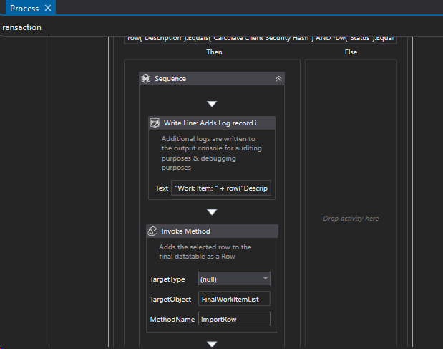Click the Else drop activity area
The height and width of the screenshot is (349, 443).
pyautogui.click(x=351, y=219)
